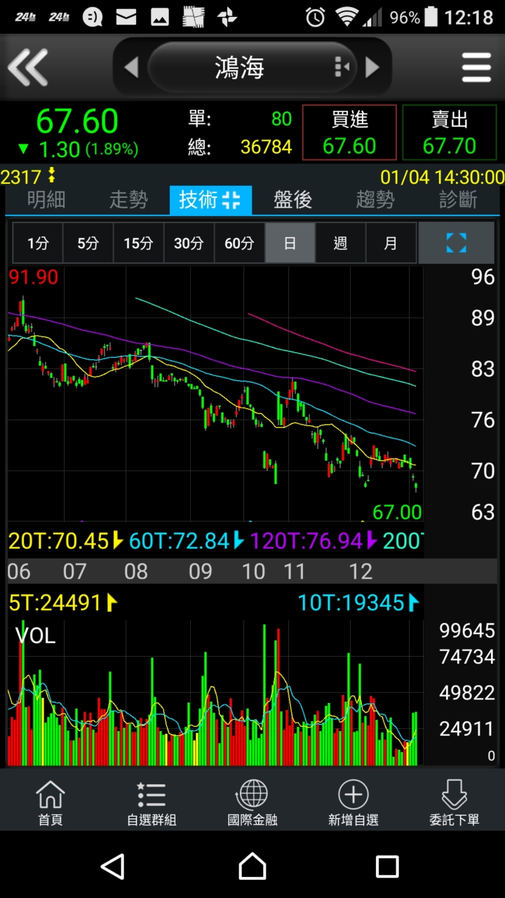The image size is (505, 898).
Task: Tap the 首頁 home icon
Action: [50, 802]
